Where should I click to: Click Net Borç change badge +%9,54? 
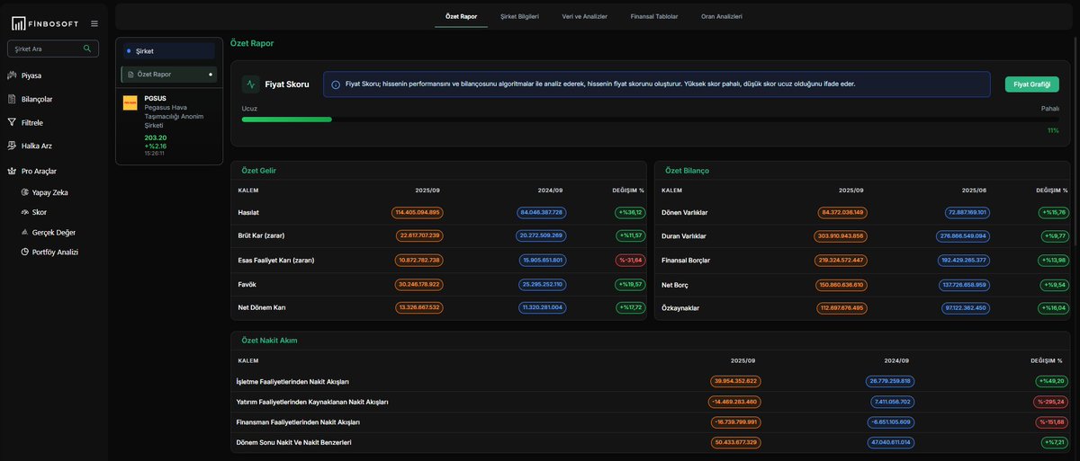pos(1054,284)
